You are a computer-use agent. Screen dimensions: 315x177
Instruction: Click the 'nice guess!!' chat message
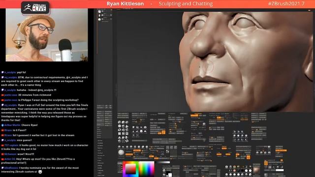[x=24, y=140]
